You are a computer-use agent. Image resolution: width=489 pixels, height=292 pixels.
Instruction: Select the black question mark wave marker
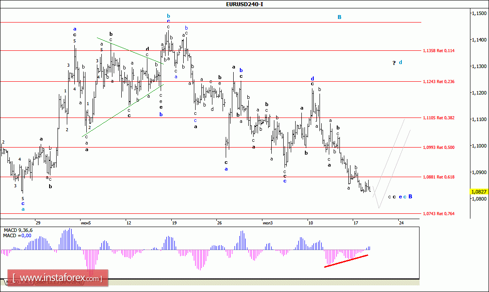click(393, 63)
